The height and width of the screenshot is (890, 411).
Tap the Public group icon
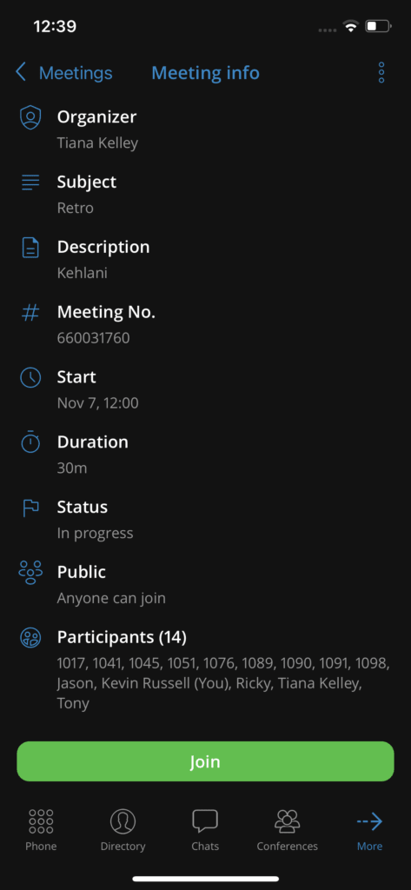[x=30, y=573]
